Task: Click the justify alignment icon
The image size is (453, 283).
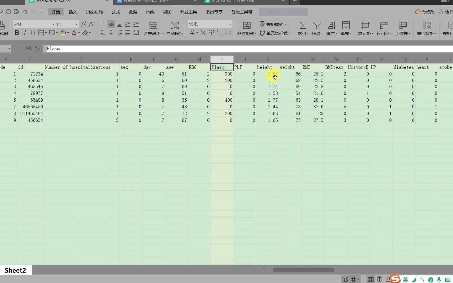Action: [x=128, y=33]
